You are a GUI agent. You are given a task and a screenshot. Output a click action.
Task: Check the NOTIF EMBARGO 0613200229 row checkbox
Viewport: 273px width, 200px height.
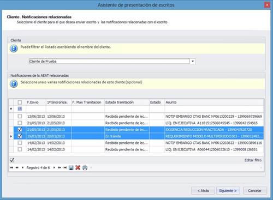coord(20,116)
